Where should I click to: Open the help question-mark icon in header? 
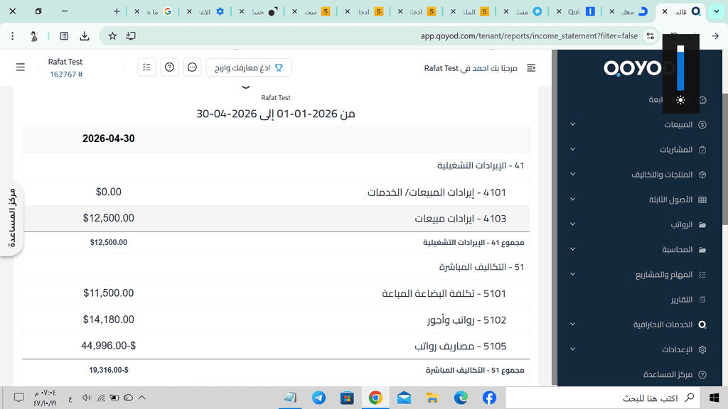click(169, 67)
